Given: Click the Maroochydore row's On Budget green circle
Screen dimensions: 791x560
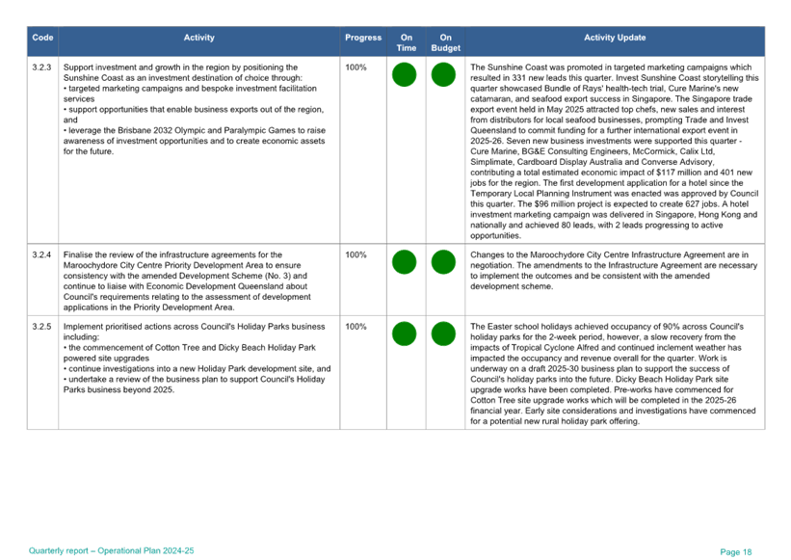Looking at the screenshot, I should pos(443,261).
